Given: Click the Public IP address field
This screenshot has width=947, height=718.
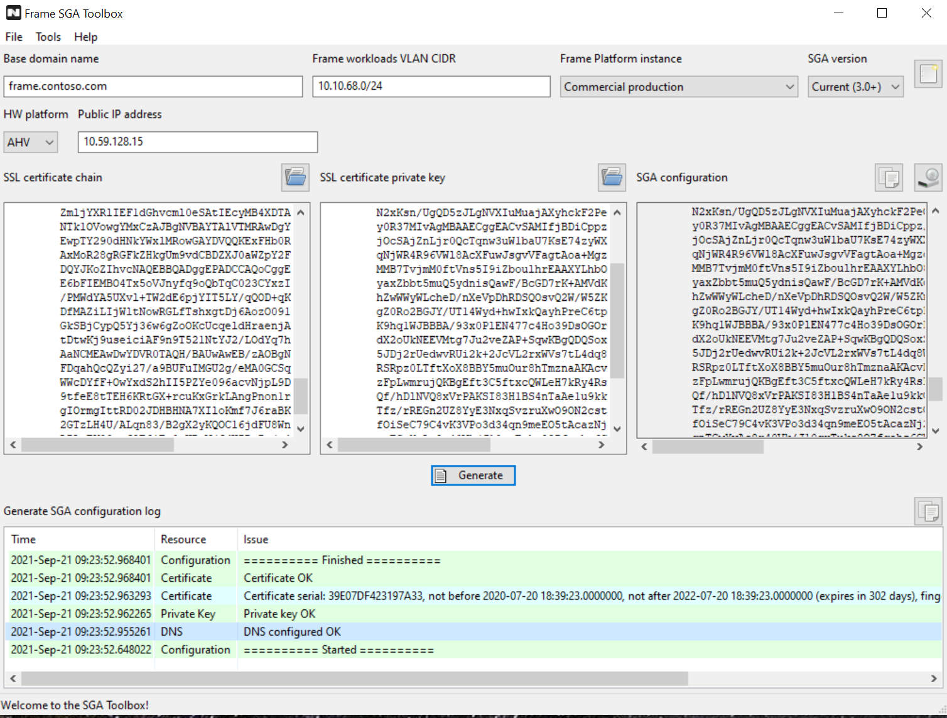Looking at the screenshot, I should pyautogui.click(x=197, y=142).
